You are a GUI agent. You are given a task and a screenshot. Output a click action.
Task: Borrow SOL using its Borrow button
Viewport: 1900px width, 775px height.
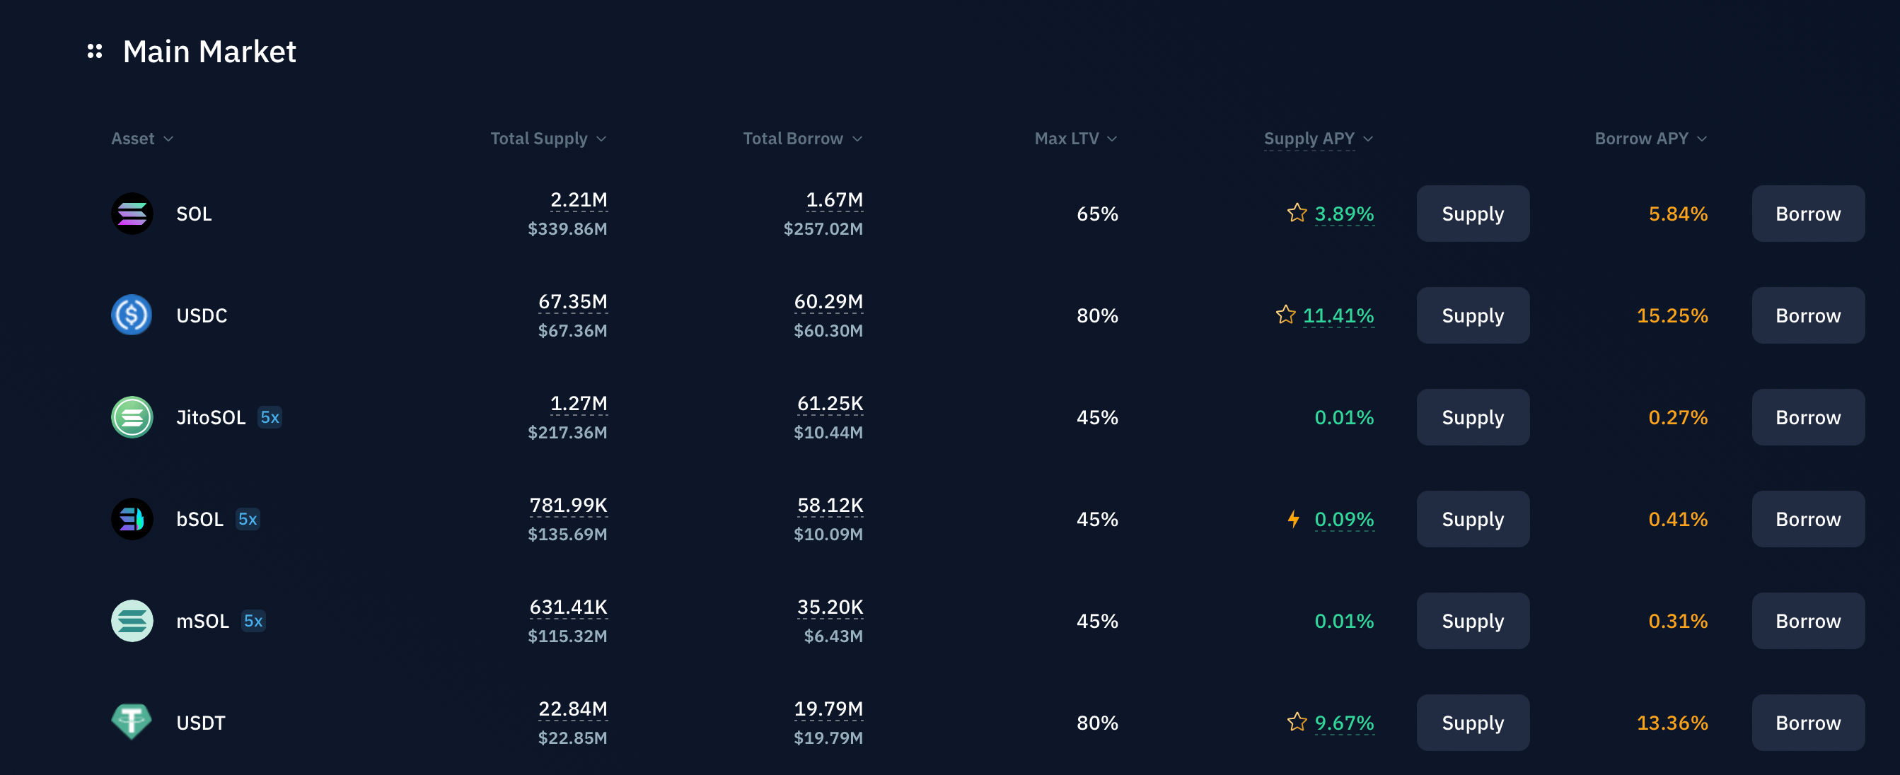coord(1809,214)
